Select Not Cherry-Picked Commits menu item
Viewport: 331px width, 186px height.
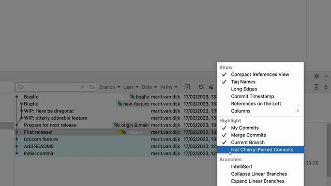pyautogui.click(x=260, y=150)
